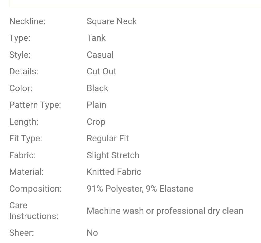Click "Machine wash or professional dry clean"
This screenshot has height=243, width=261.
[x=165, y=211]
